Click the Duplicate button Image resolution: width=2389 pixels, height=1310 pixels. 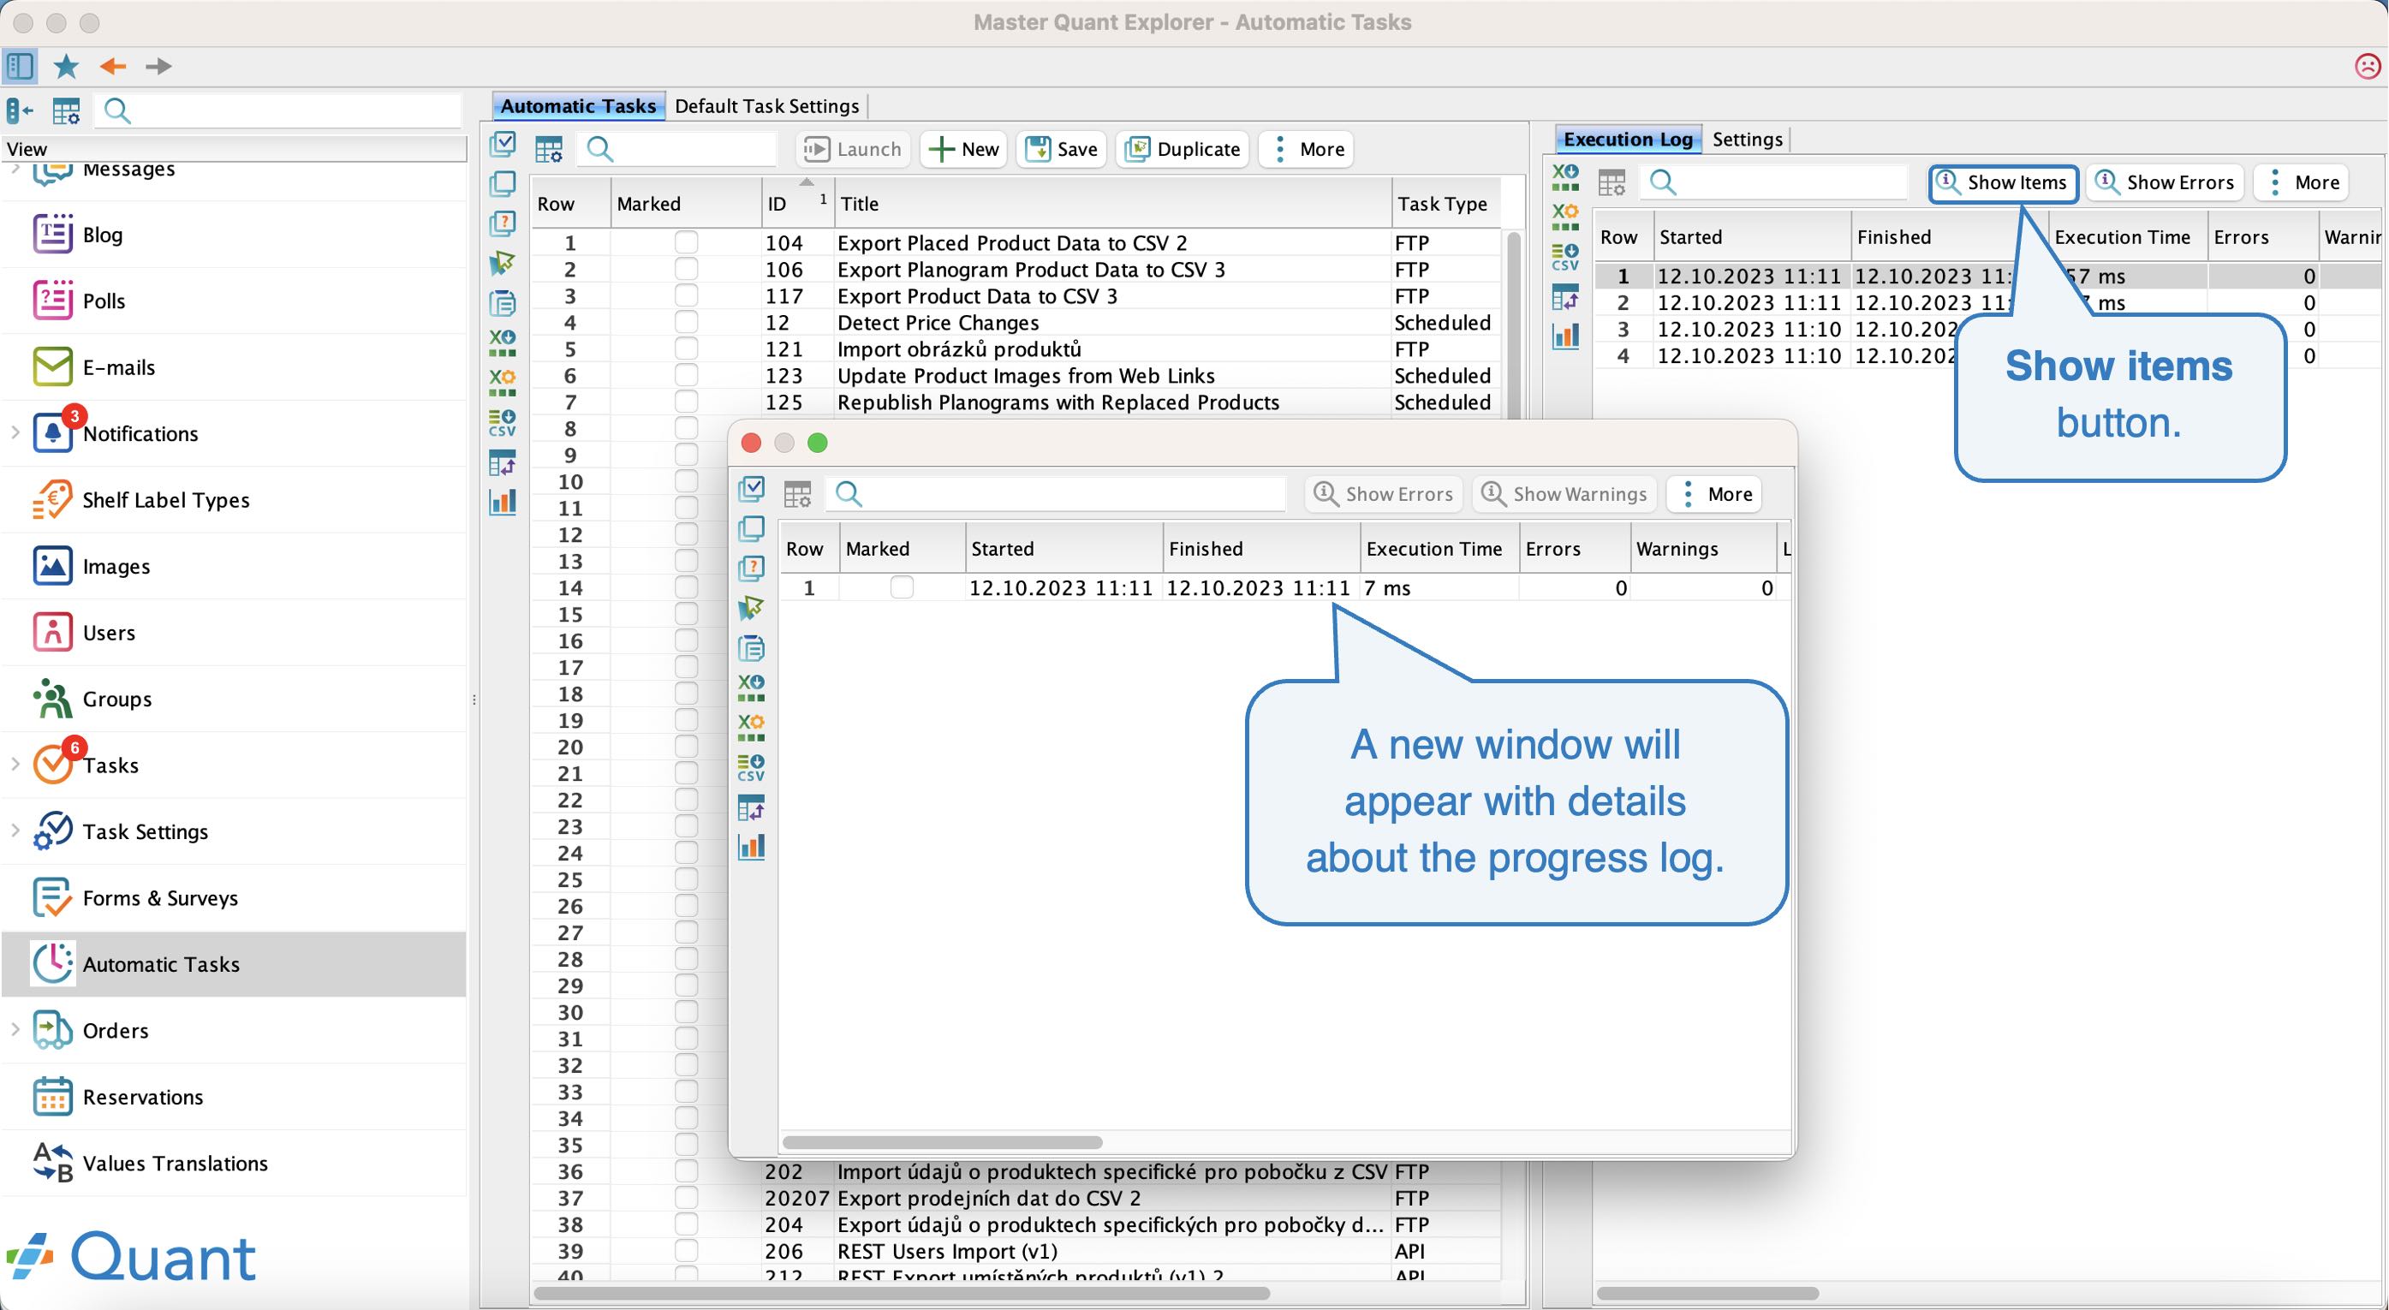[x=1183, y=149]
